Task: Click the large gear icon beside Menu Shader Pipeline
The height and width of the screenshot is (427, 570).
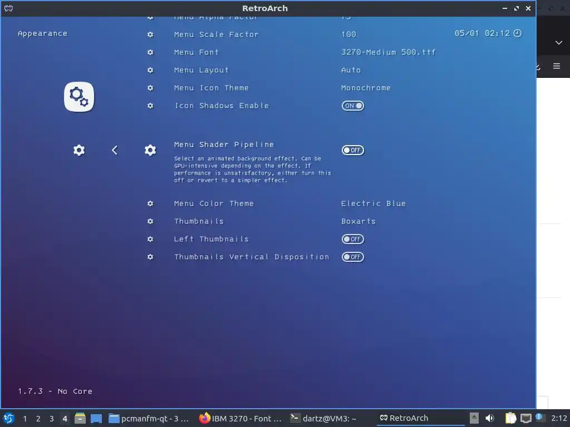Action: (x=150, y=150)
